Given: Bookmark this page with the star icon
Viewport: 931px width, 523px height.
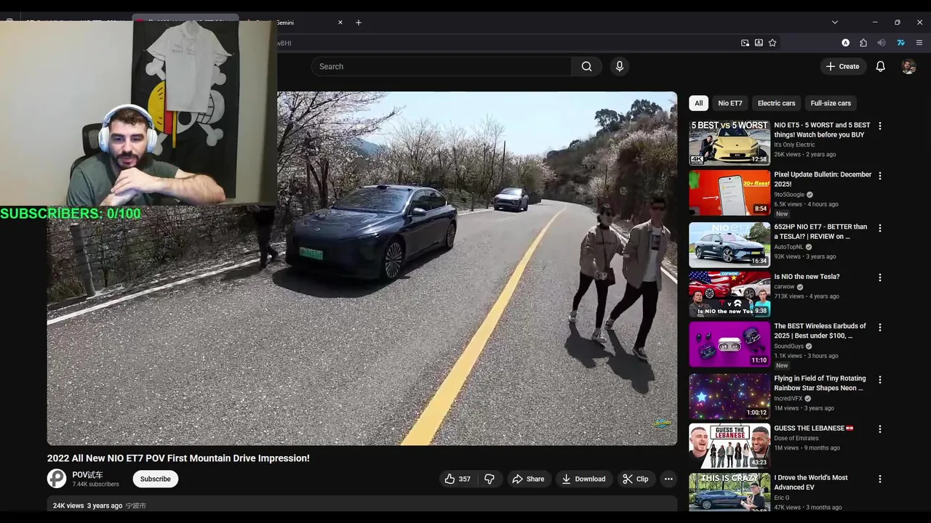Looking at the screenshot, I should point(772,43).
